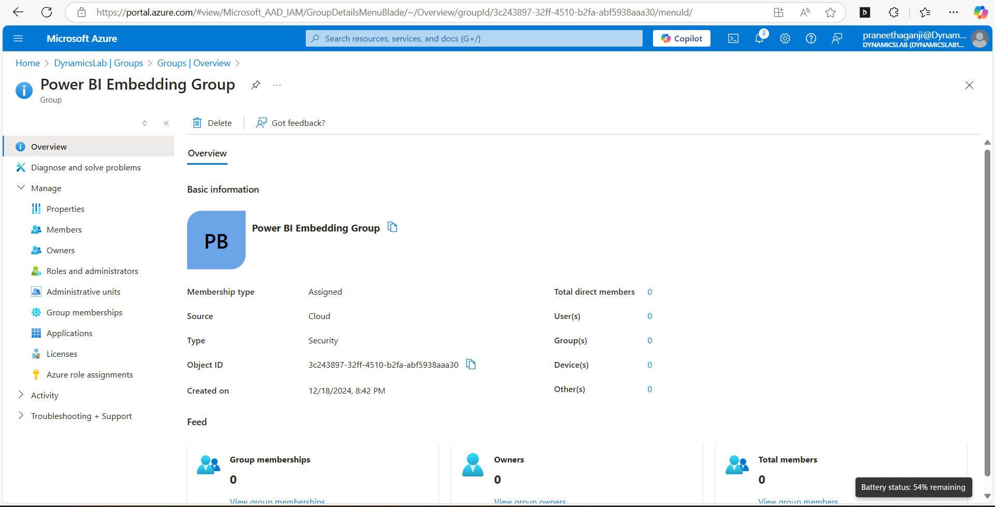Open the notifications bell
The width and height of the screenshot is (995, 507).
759,38
